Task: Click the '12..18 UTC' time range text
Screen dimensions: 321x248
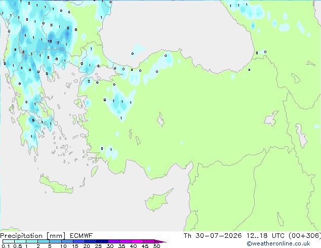Action: coord(265,236)
